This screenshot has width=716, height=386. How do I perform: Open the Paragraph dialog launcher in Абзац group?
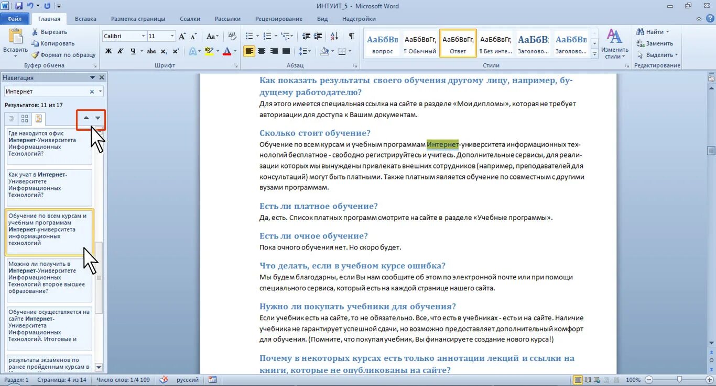coord(355,66)
